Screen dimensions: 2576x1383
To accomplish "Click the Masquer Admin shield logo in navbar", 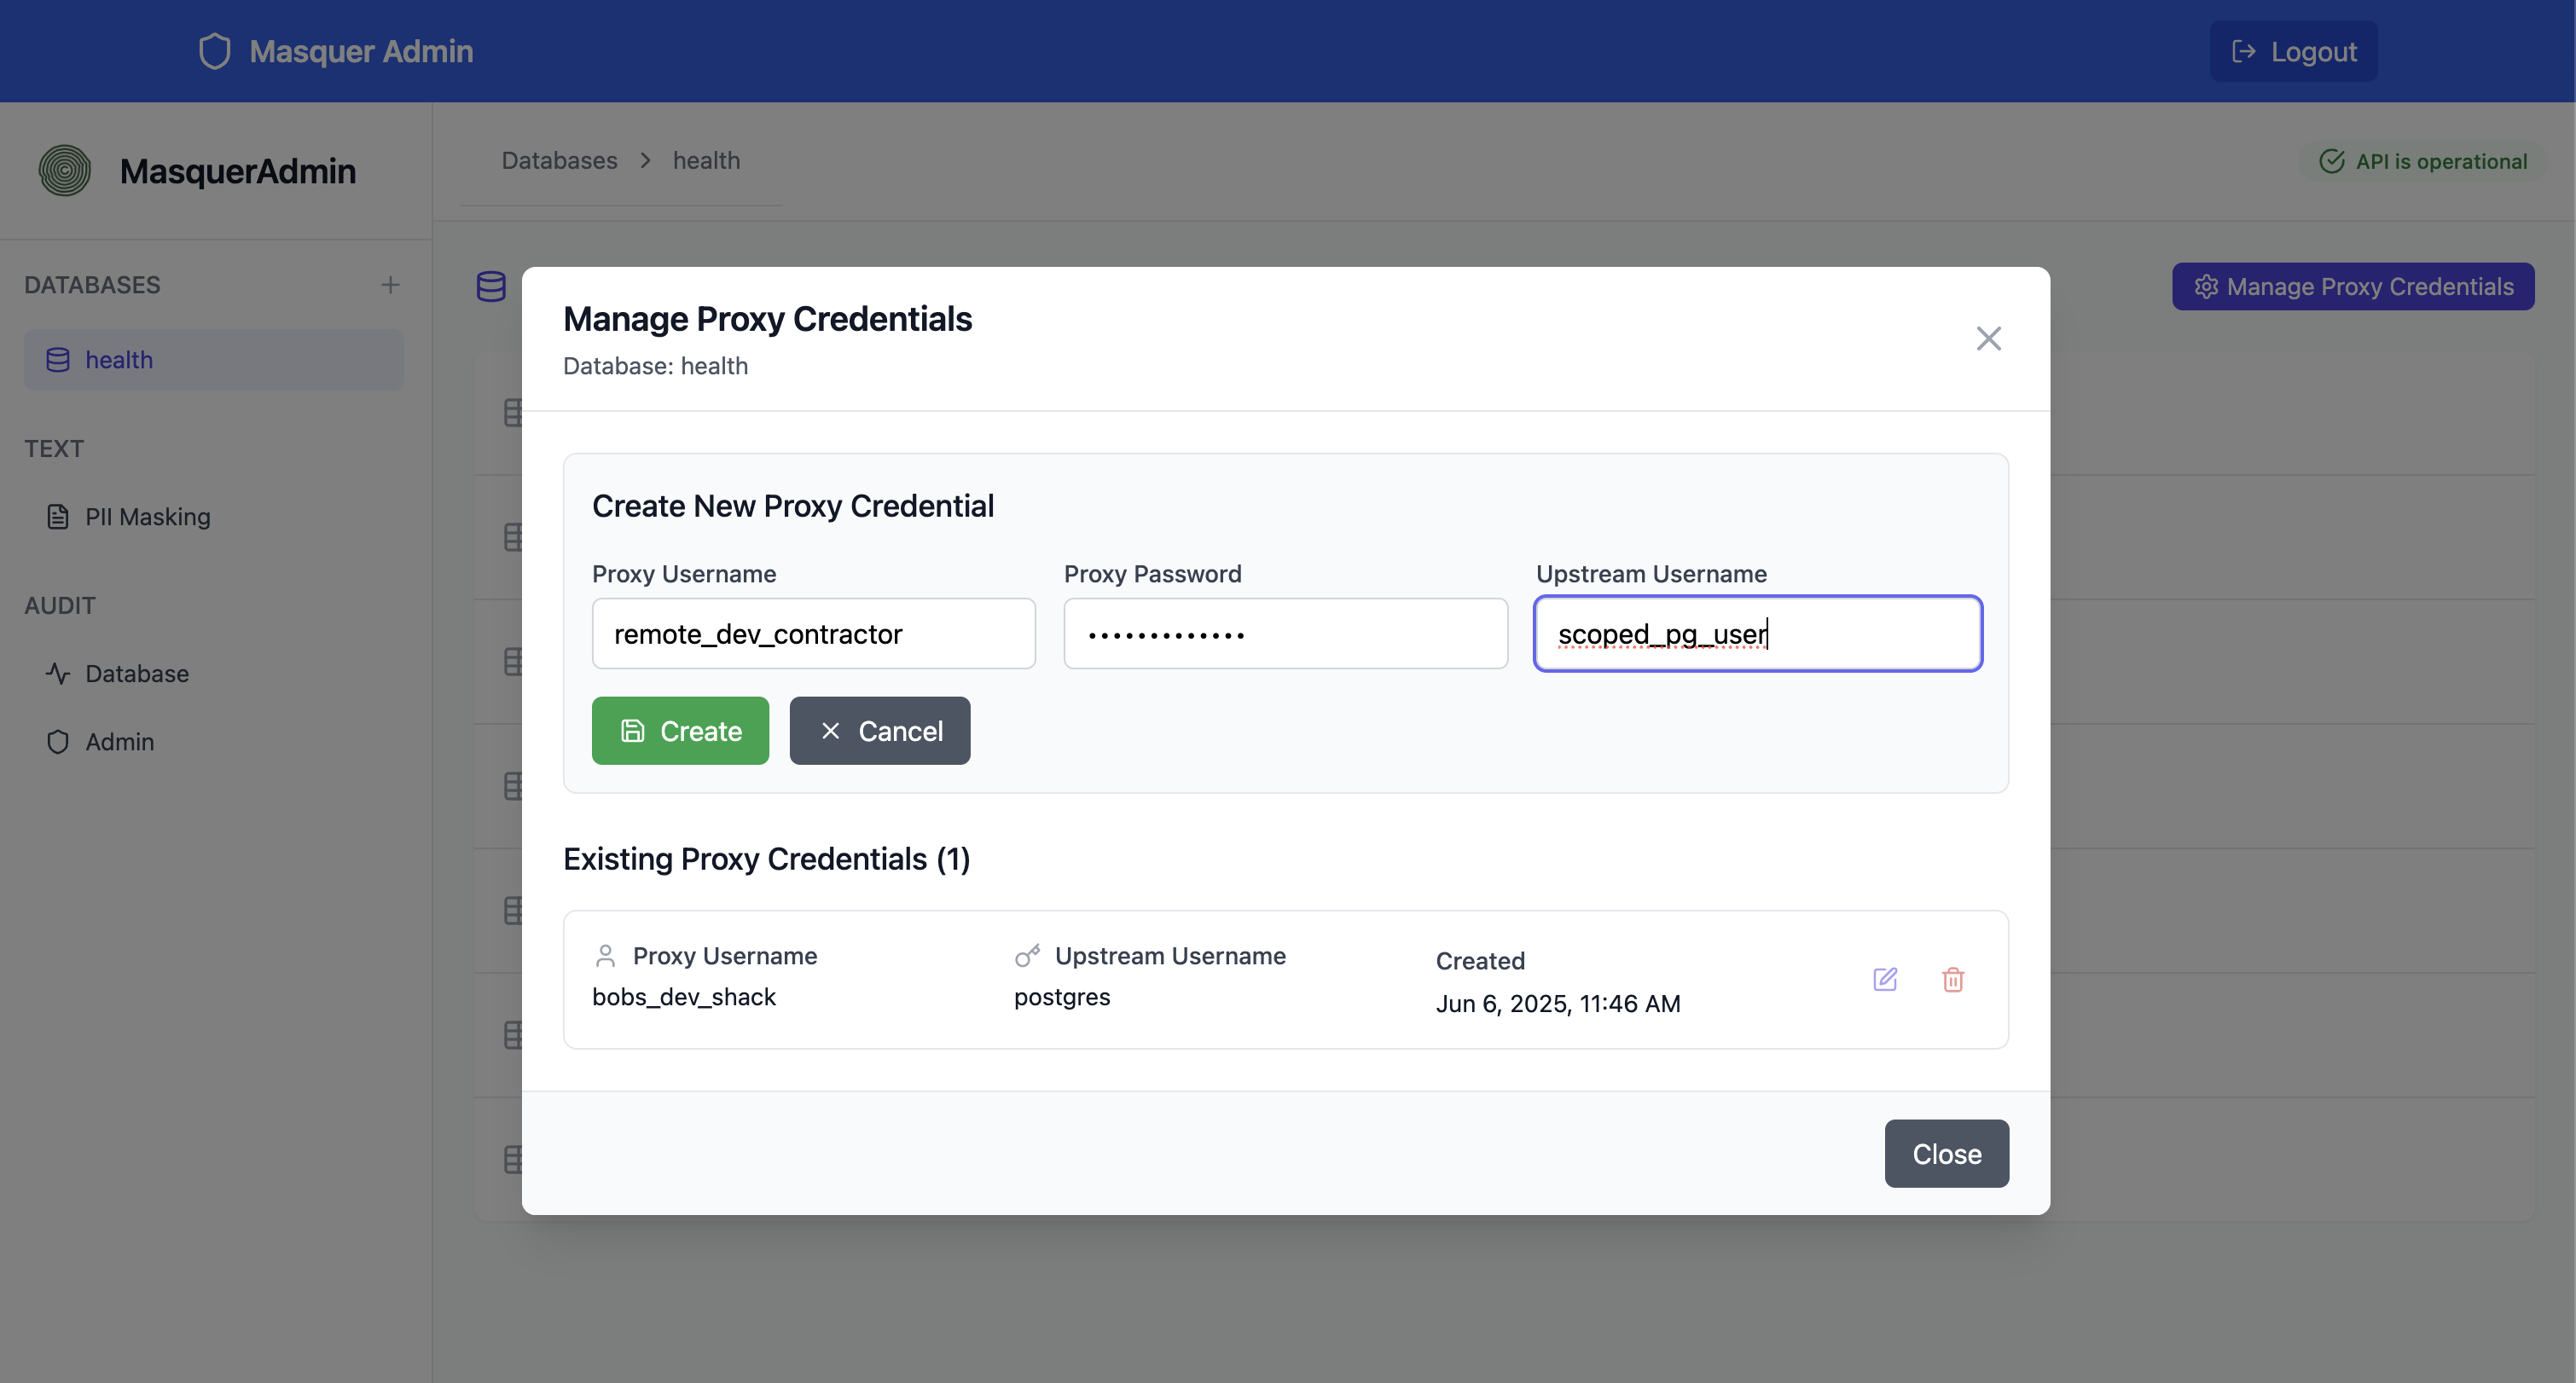I will 214,50.
